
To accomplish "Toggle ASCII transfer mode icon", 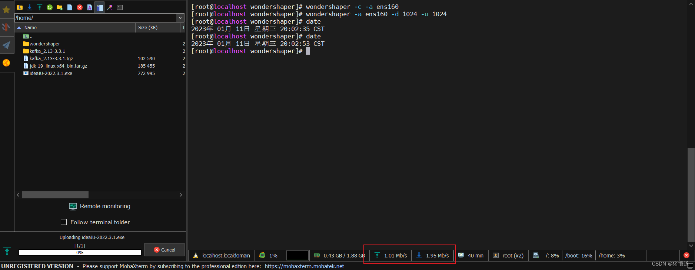I will [x=90, y=7].
